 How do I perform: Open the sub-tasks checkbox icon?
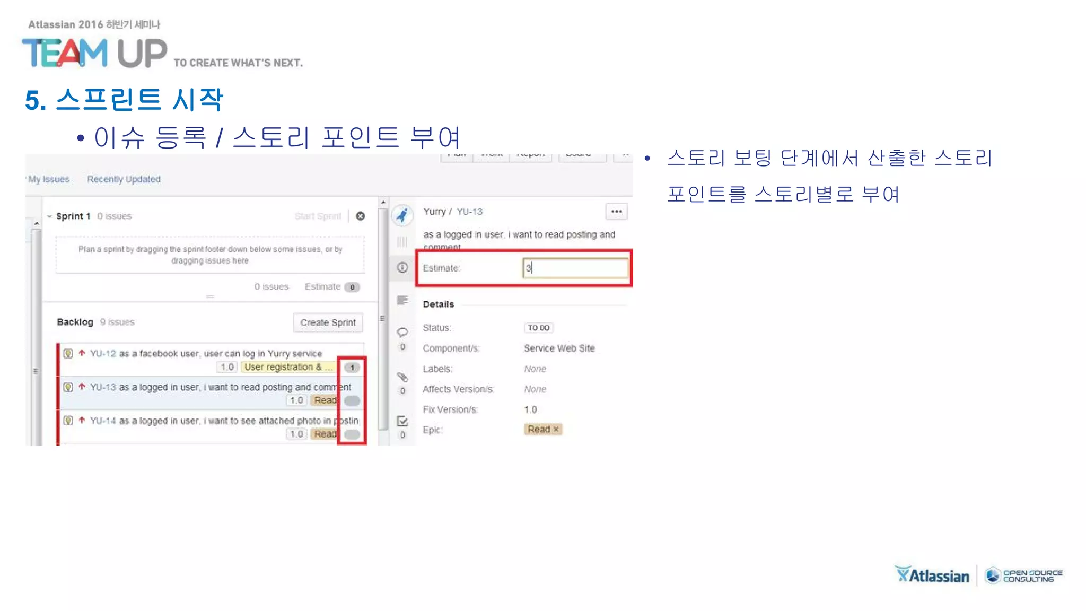click(402, 421)
